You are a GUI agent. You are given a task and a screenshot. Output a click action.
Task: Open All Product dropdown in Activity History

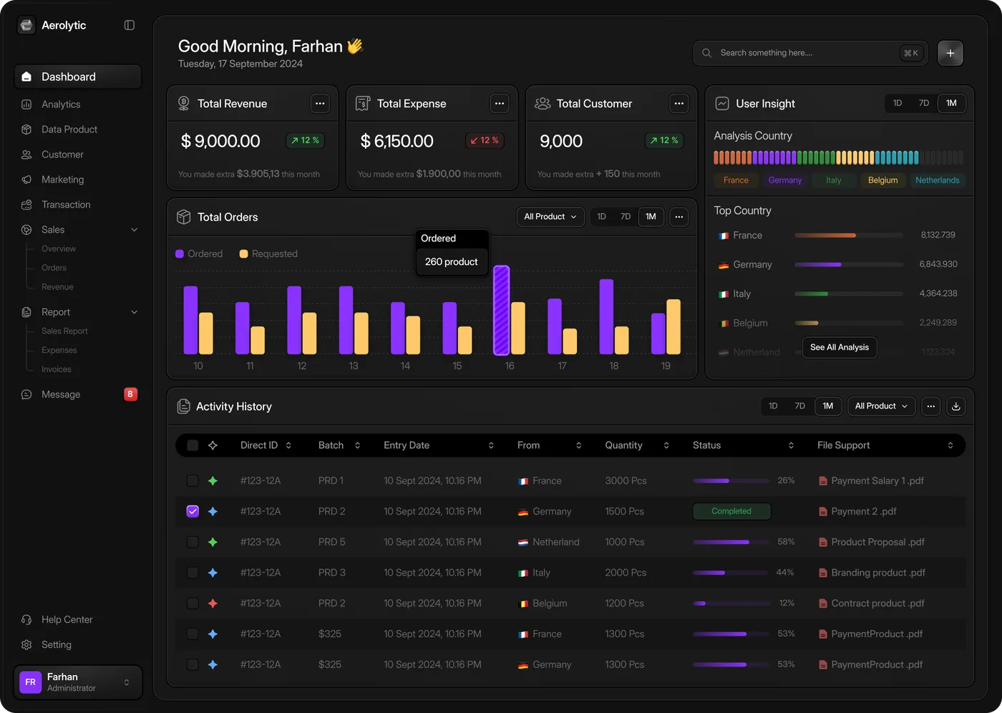(x=881, y=407)
